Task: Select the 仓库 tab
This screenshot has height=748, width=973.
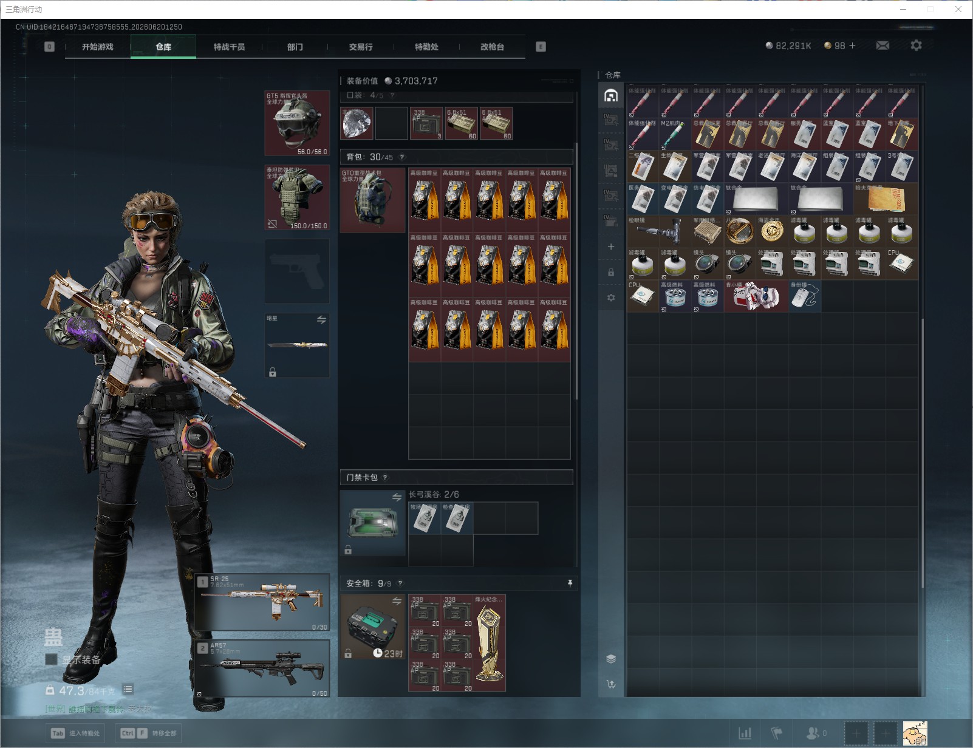Action: (163, 47)
